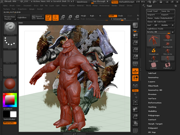Expand the Masking section
Viewport: 180px width, 135px height.
(152, 107)
